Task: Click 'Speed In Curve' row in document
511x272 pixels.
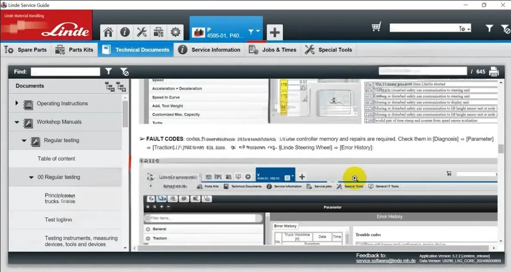Action: click(166, 97)
